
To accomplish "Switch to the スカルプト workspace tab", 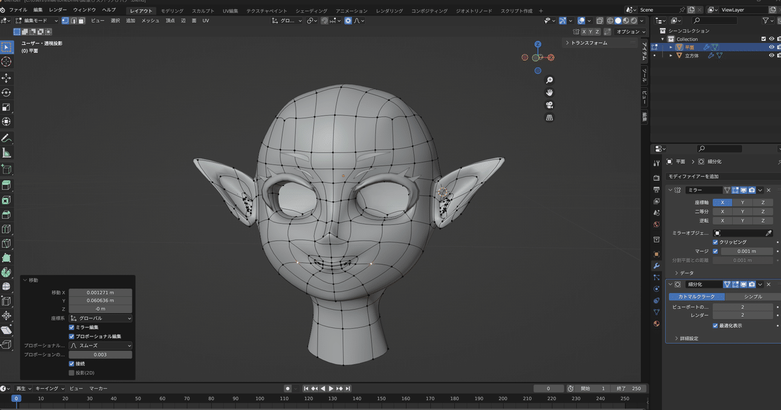I will [203, 11].
